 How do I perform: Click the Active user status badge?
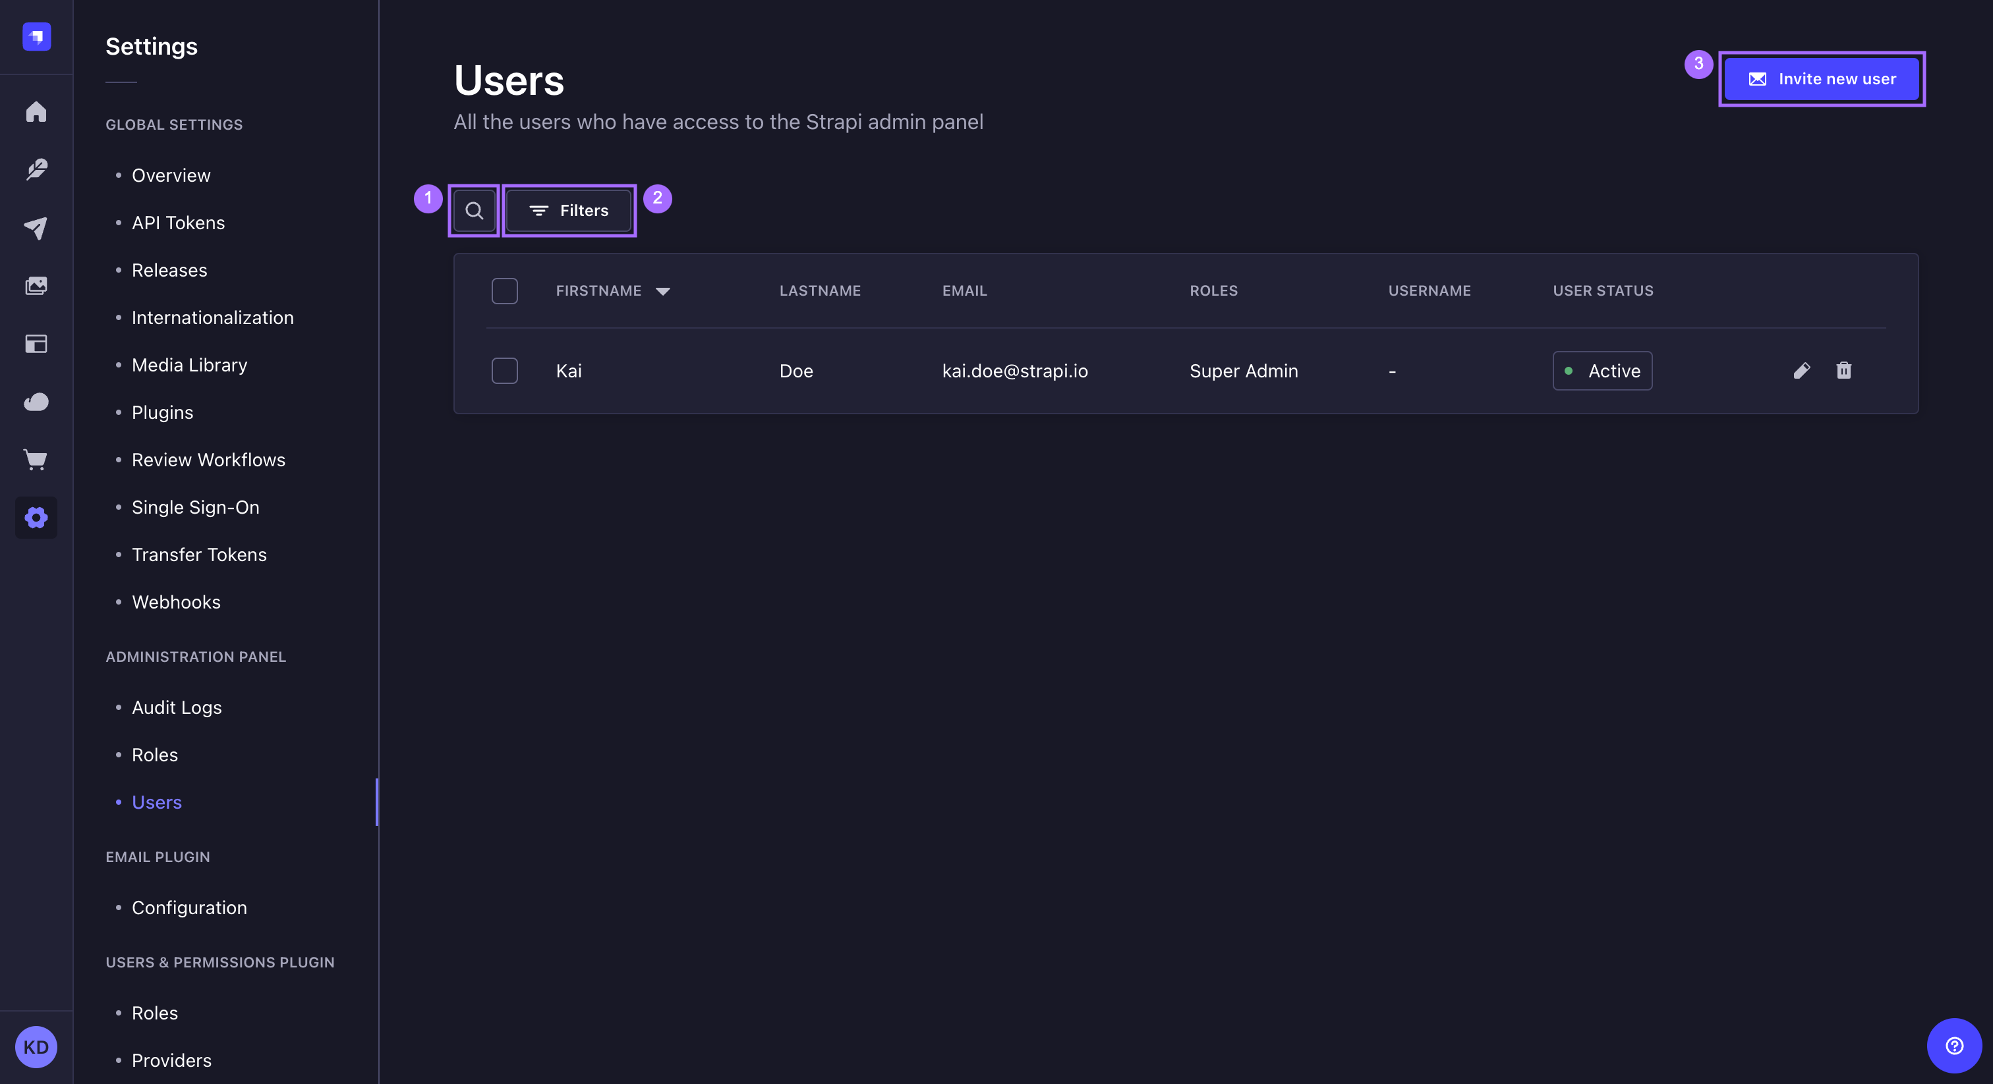[1602, 371]
